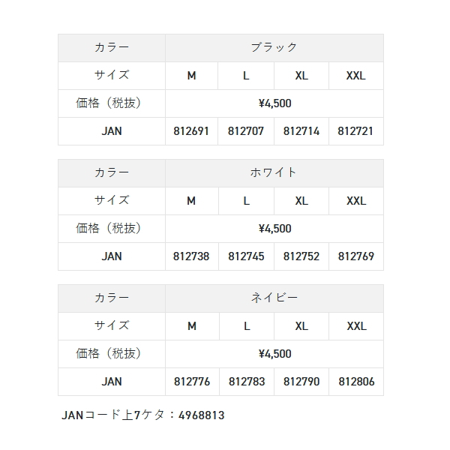Click the ネイビー color header cell
The height and width of the screenshot is (450, 450).
tap(274, 298)
